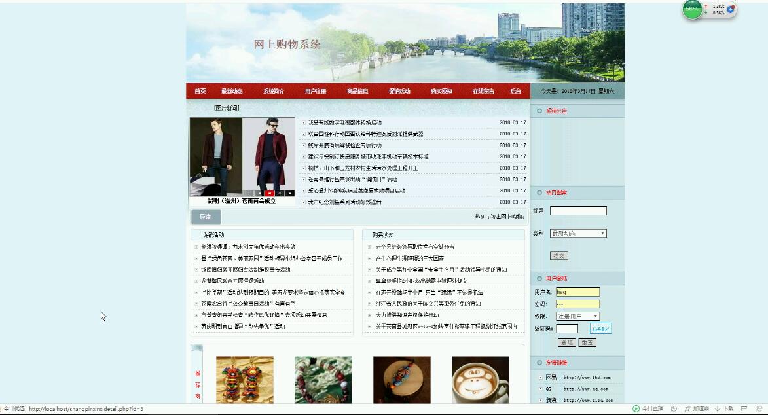
Task: Open news about 快递服务城市收派非机动车辆技术标准
Action: tap(369, 157)
